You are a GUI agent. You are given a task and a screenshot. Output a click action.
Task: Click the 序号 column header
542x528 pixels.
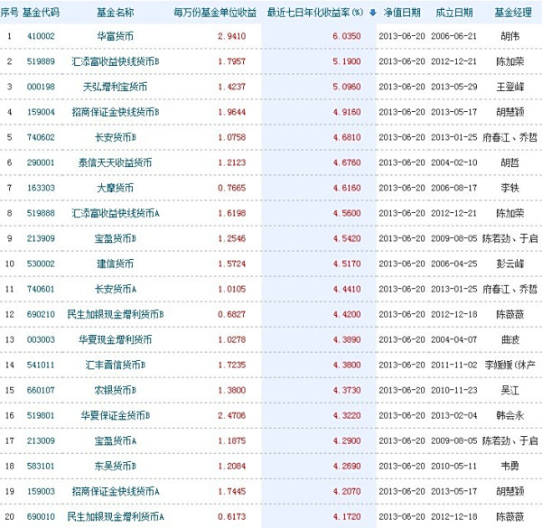point(10,13)
